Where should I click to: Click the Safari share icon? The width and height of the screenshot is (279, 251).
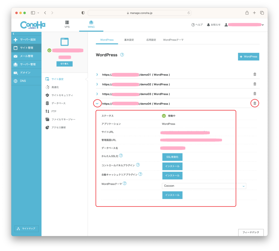pos(247,13)
